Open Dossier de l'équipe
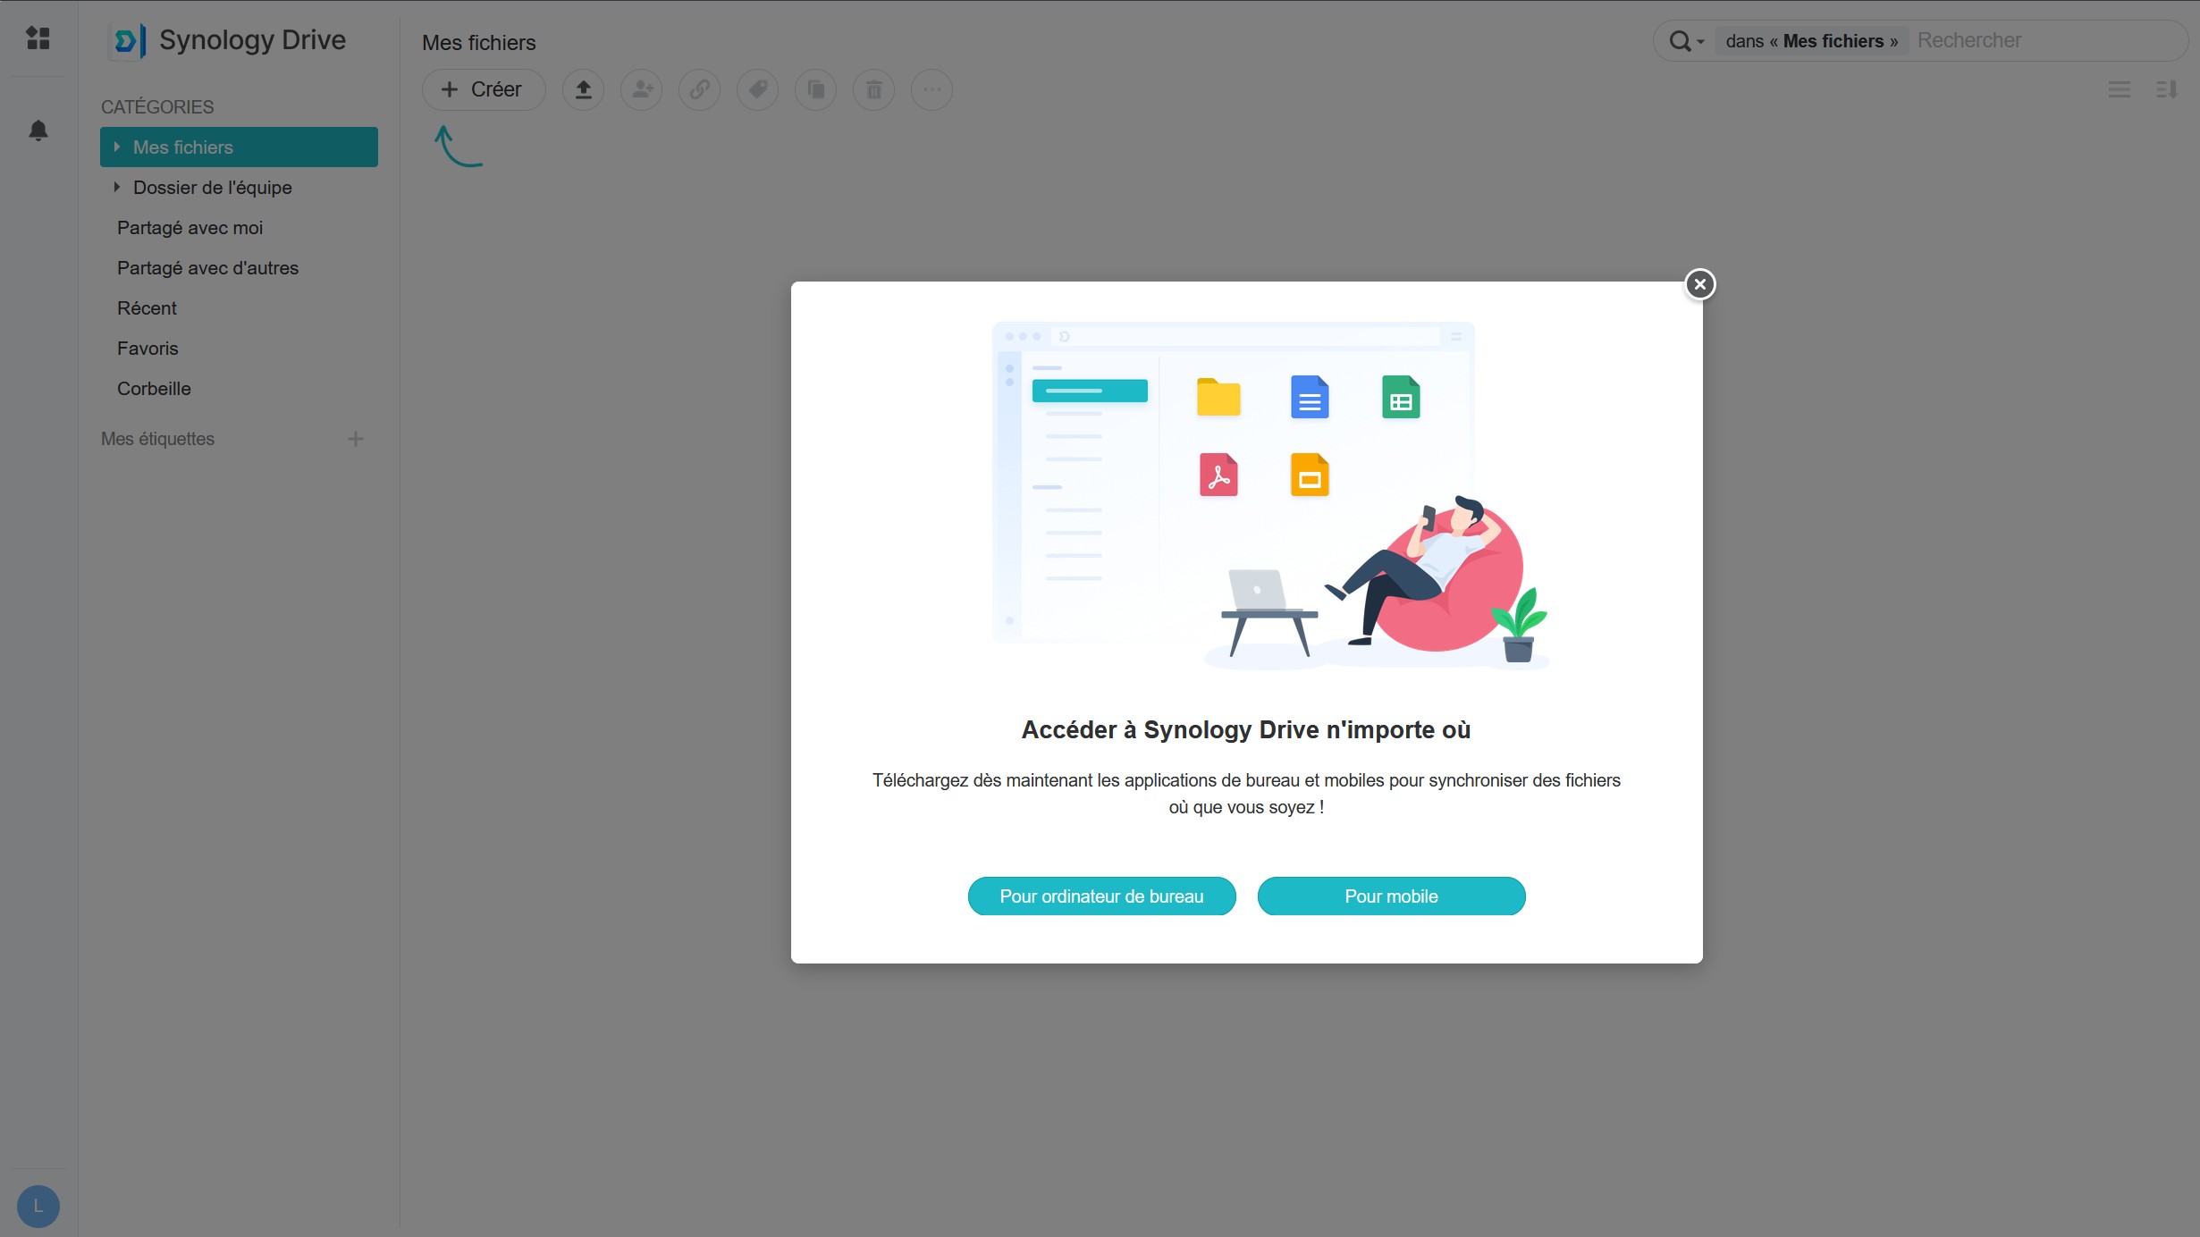Viewport: 2200px width, 1237px height. 239,187
